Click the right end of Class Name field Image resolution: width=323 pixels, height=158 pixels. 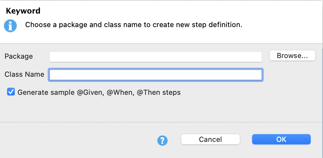click(256, 75)
